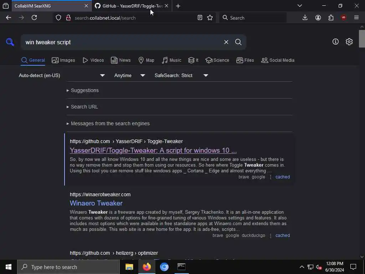Select the Map search category
Screen dimensions: 365x274
[x=146, y=60]
